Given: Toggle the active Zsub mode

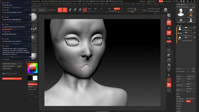Looking at the screenshot, I should (117, 9).
